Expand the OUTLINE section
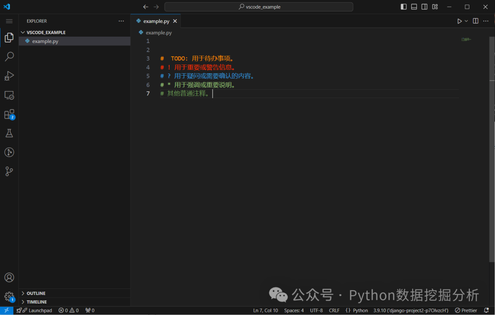This screenshot has width=495, height=315. pos(75,293)
